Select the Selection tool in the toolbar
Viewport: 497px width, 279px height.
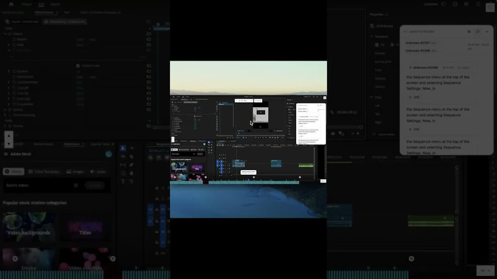click(x=123, y=149)
